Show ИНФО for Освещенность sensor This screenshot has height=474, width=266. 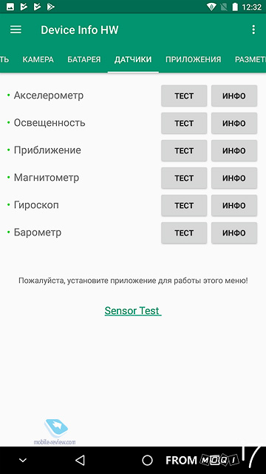point(234,124)
